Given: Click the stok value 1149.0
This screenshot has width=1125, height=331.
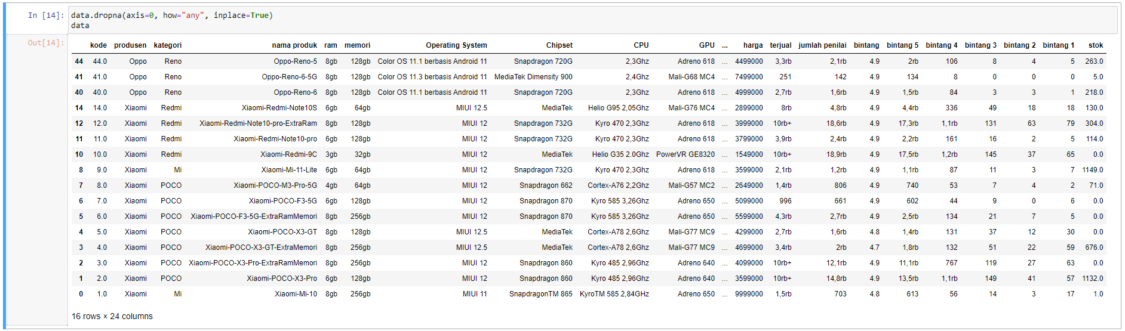Looking at the screenshot, I should 1093,170.
